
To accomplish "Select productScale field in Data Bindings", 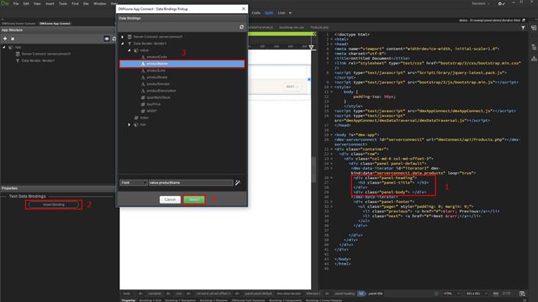I will pos(157,77).
